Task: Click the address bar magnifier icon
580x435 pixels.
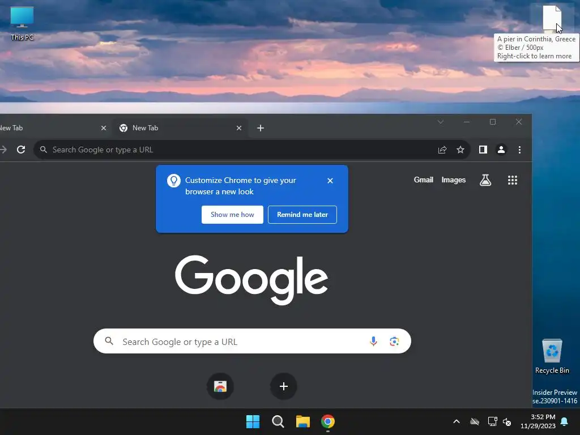Action: click(x=44, y=150)
